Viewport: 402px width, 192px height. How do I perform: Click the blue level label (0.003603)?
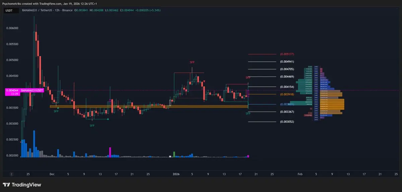(x=287, y=104)
